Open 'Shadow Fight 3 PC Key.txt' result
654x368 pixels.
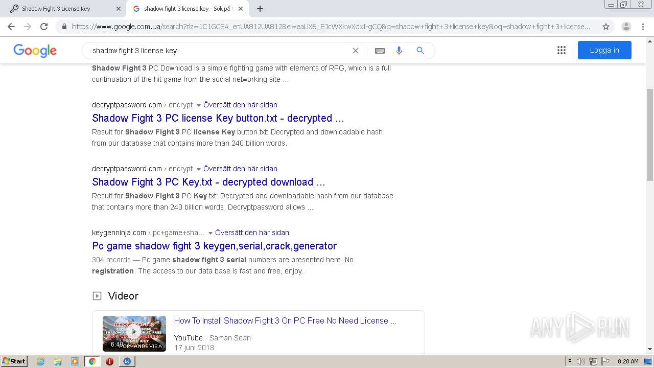tap(208, 182)
